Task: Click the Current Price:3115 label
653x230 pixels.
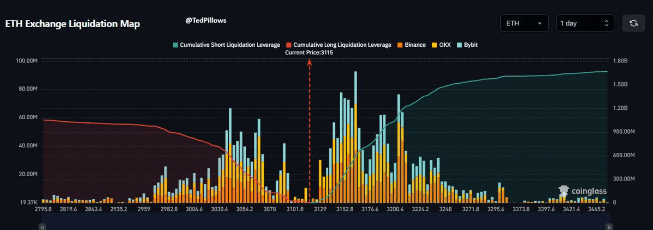Action: [x=309, y=53]
